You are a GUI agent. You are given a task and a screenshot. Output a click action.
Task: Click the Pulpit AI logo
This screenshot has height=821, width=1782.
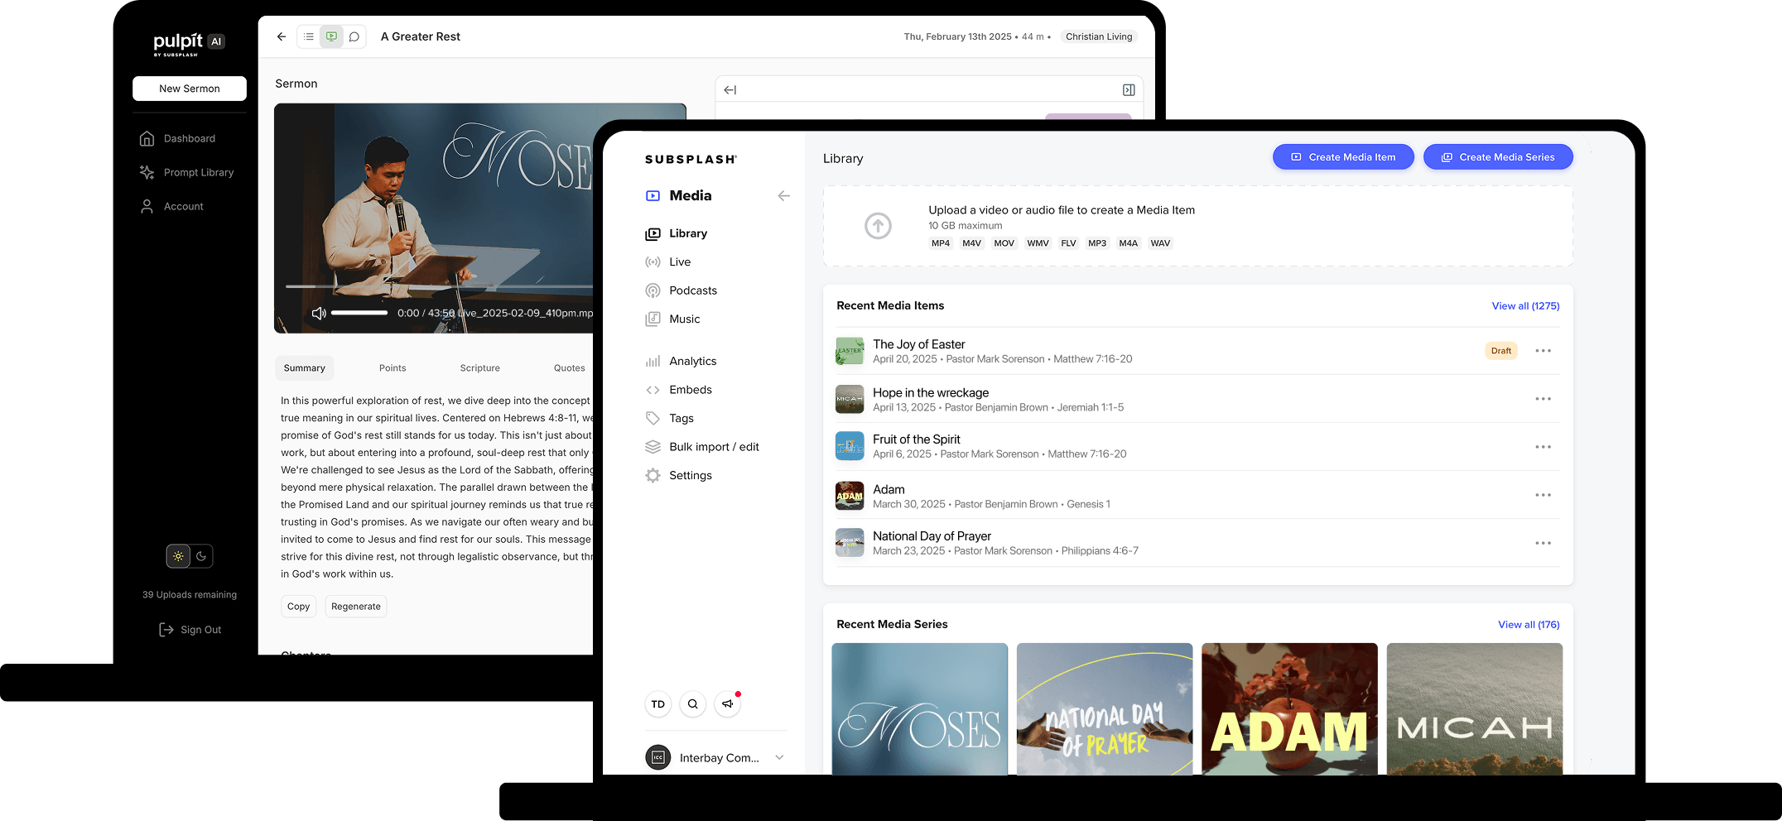point(190,44)
